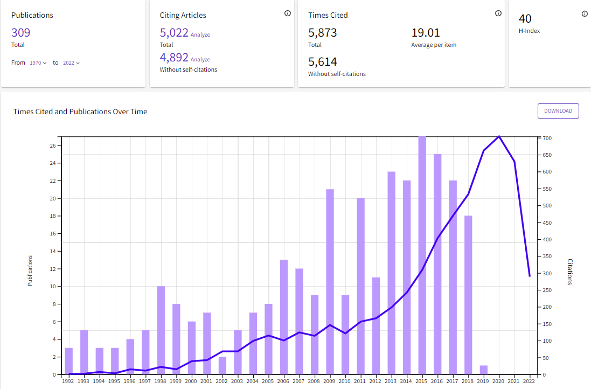
Task: Click the info icon on Citing Articles panel
Action: coord(288,13)
